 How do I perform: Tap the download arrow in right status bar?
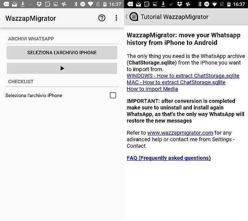(x=163, y=4)
